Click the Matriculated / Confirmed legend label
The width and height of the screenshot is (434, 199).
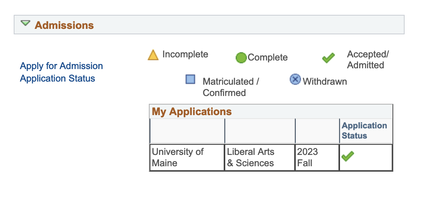(x=231, y=87)
